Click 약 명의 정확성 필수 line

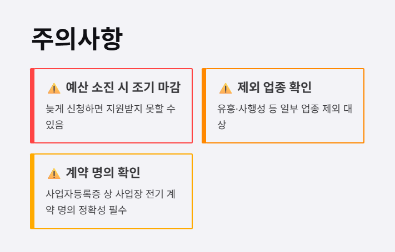tap(86, 210)
